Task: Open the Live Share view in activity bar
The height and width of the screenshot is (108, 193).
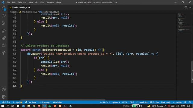Action: 4,53
